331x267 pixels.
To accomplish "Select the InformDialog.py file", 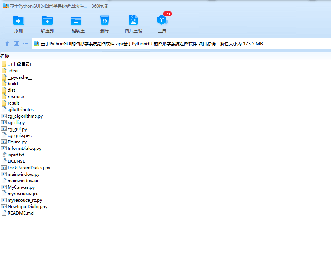I will coord(21,148).
